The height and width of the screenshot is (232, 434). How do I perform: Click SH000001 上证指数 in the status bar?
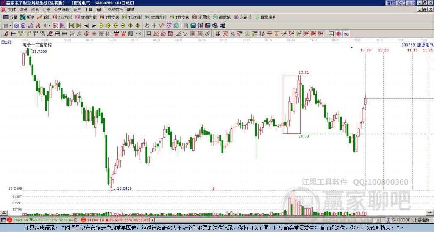411,220
